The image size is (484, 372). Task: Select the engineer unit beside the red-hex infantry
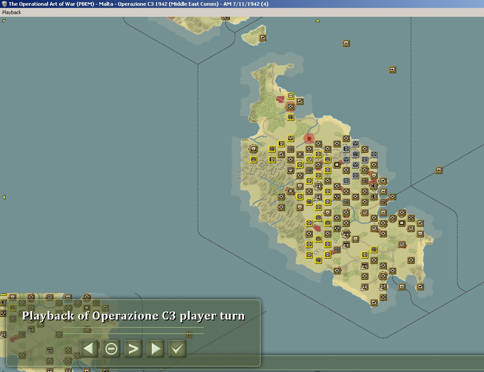[300, 101]
